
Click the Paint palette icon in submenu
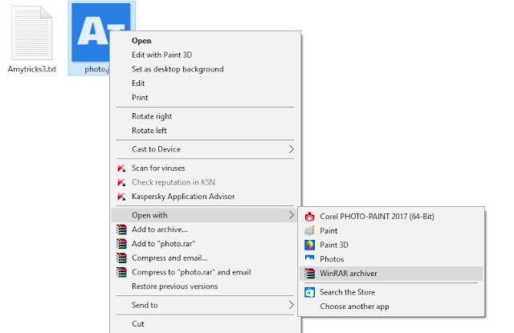[309, 231]
